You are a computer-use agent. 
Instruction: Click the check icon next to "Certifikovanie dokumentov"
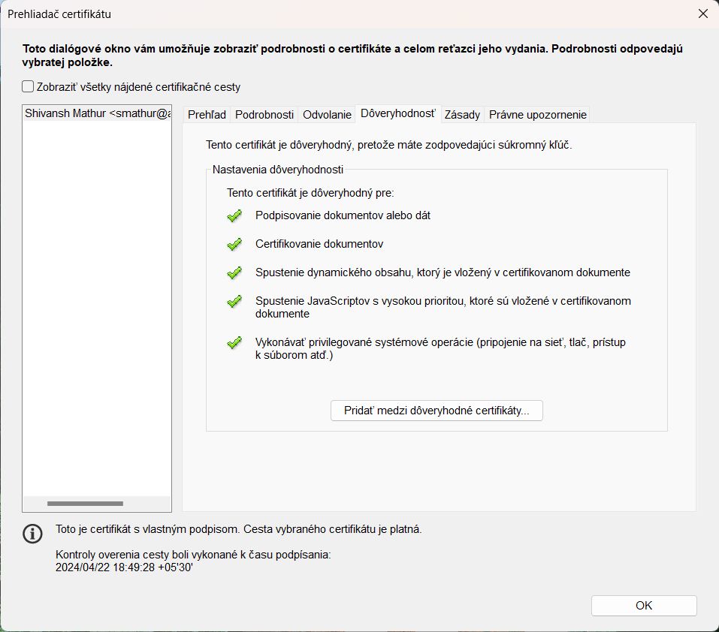(x=234, y=245)
